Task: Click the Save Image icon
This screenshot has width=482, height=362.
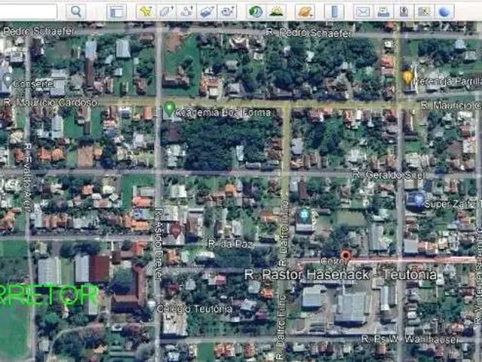Action: 404,11
